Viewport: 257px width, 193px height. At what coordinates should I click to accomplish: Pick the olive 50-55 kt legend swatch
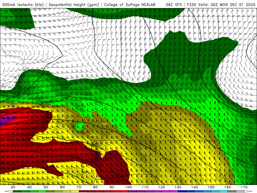(50, 191)
